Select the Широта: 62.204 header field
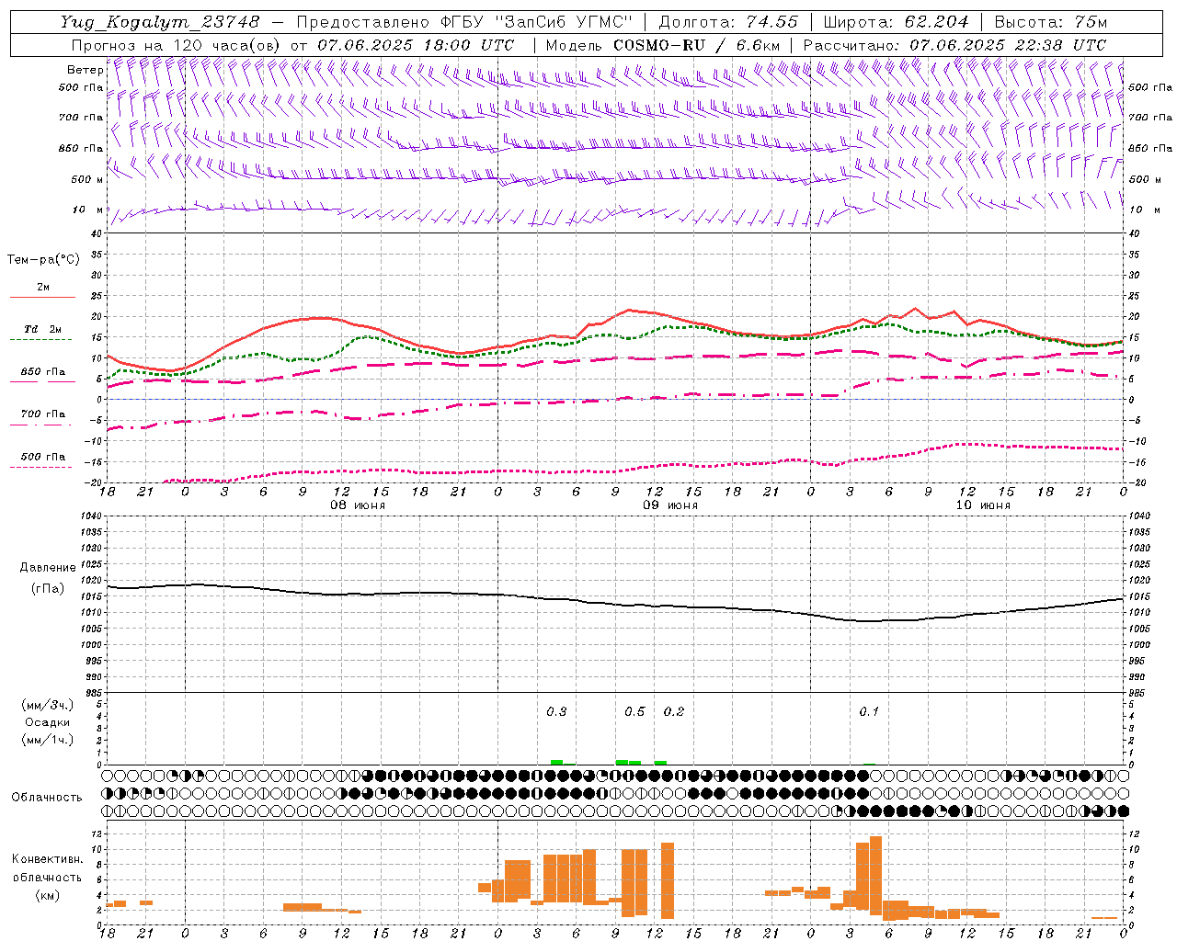 point(896,22)
